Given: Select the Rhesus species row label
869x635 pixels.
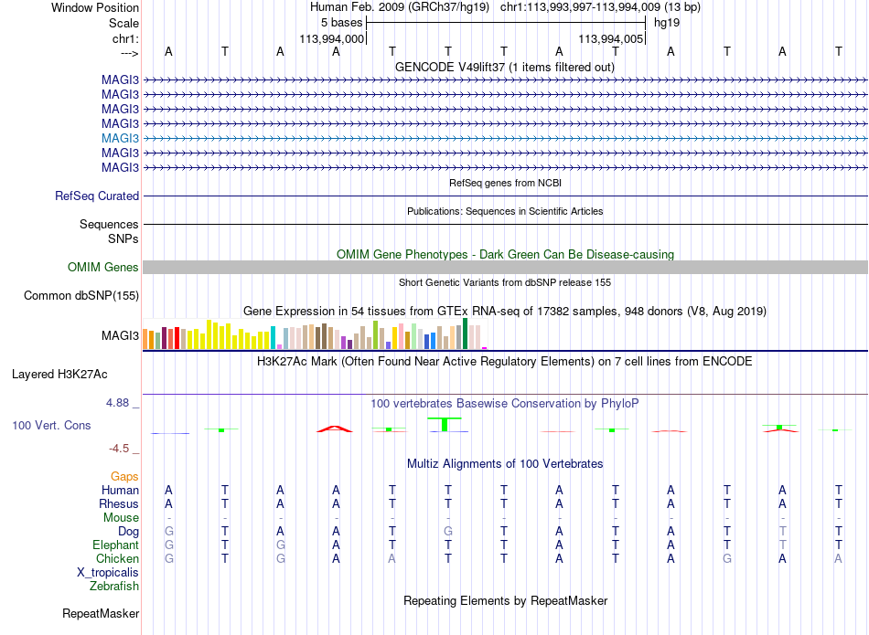Looking at the screenshot, I should point(119,503).
